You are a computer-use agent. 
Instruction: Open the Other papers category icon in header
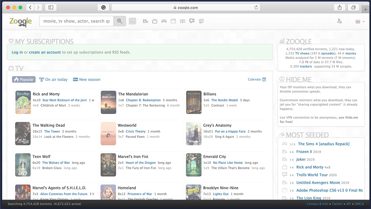(201, 21)
